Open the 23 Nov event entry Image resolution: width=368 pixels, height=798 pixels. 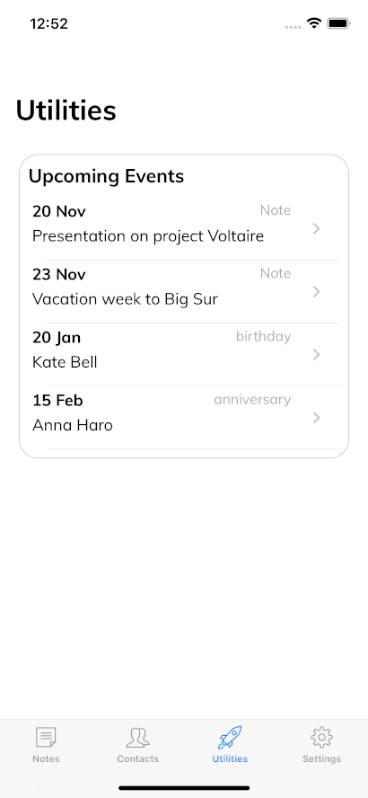184,292
